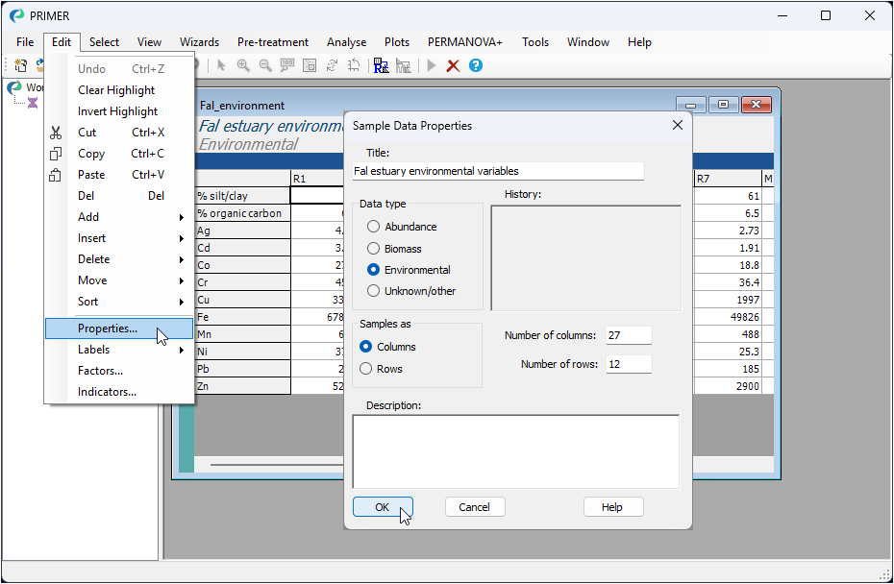894x584 pixels.
Task: Click the horizontal scrollbar of data sheet
Action: pyautogui.click(x=279, y=465)
